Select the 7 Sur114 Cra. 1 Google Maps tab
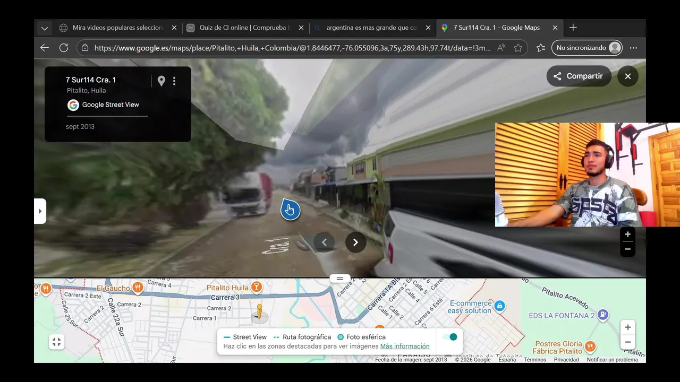Screen dimensions: 680x382 coord(497,28)
